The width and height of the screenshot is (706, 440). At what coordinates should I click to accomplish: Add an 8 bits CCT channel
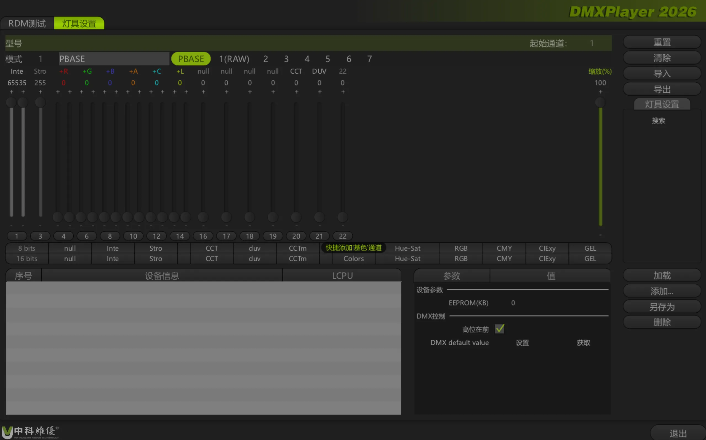click(212, 248)
